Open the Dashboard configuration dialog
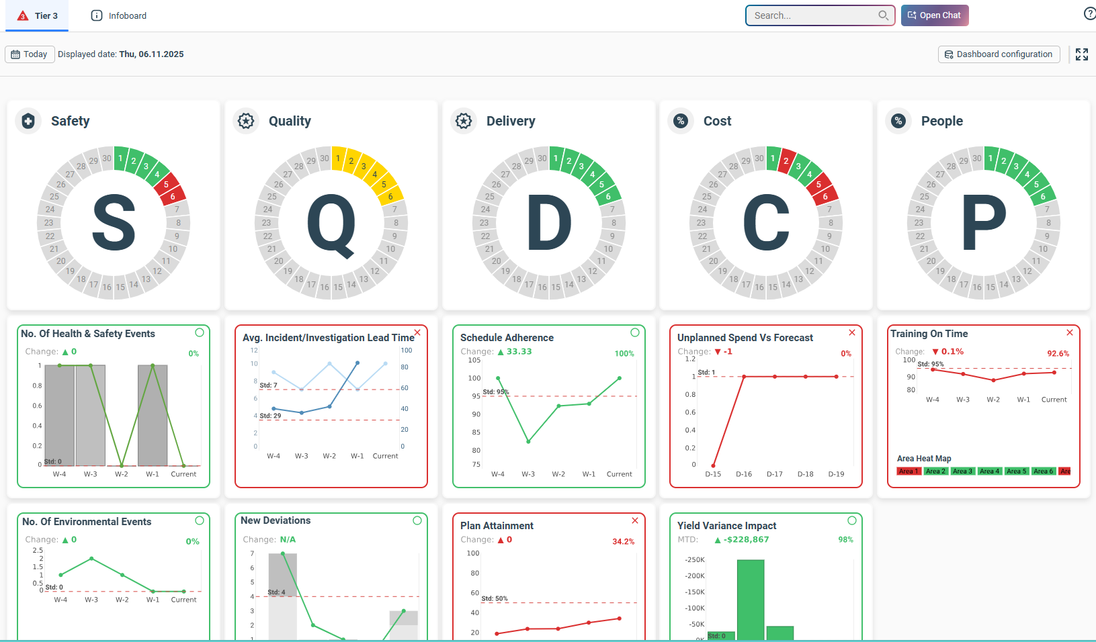 [x=999, y=54]
